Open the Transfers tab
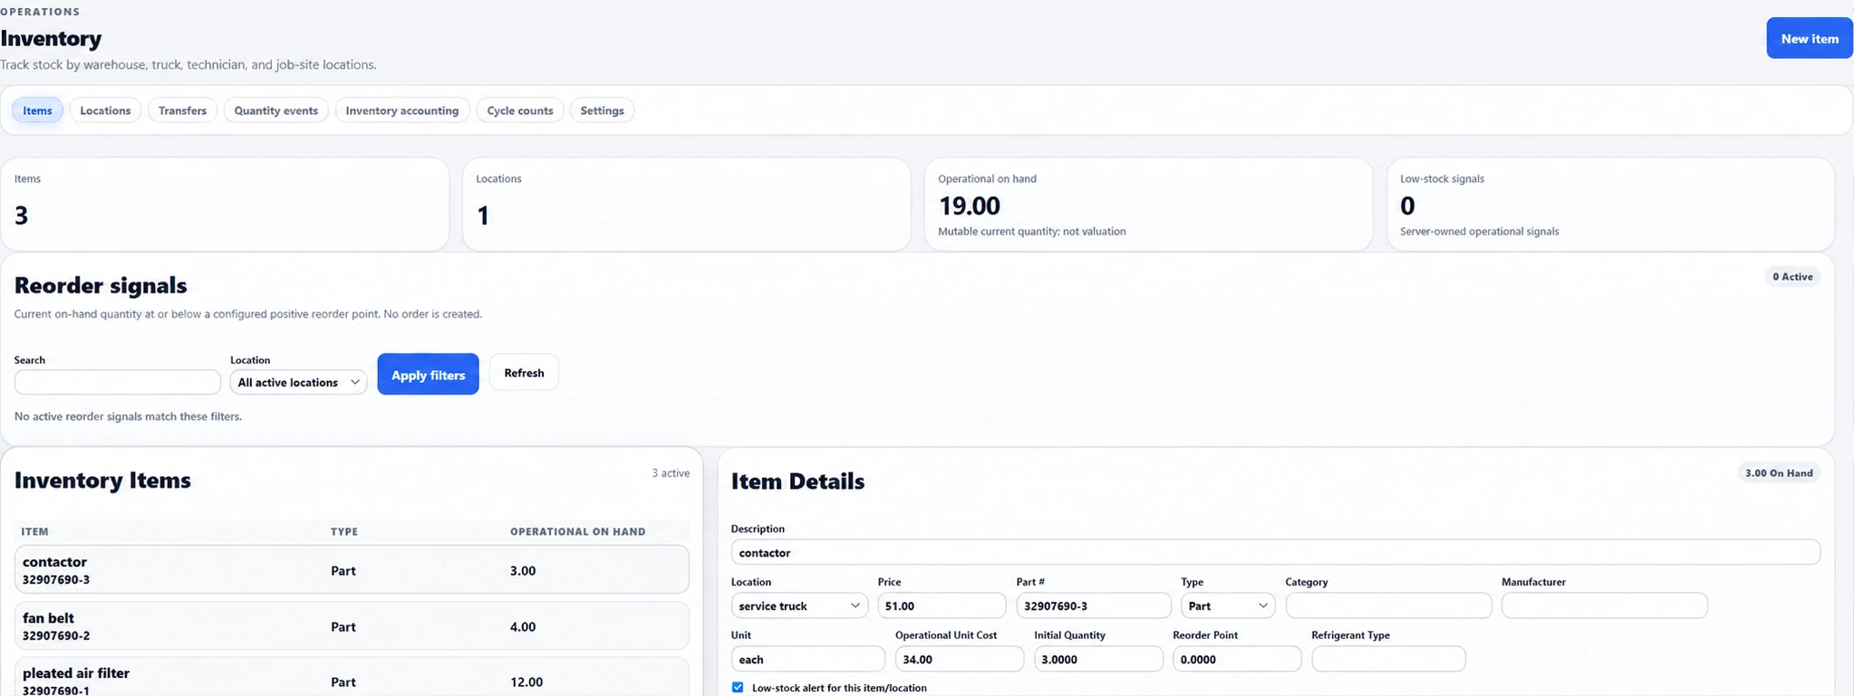The width and height of the screenshot is (1854, 696). click(x=182, y=110)
